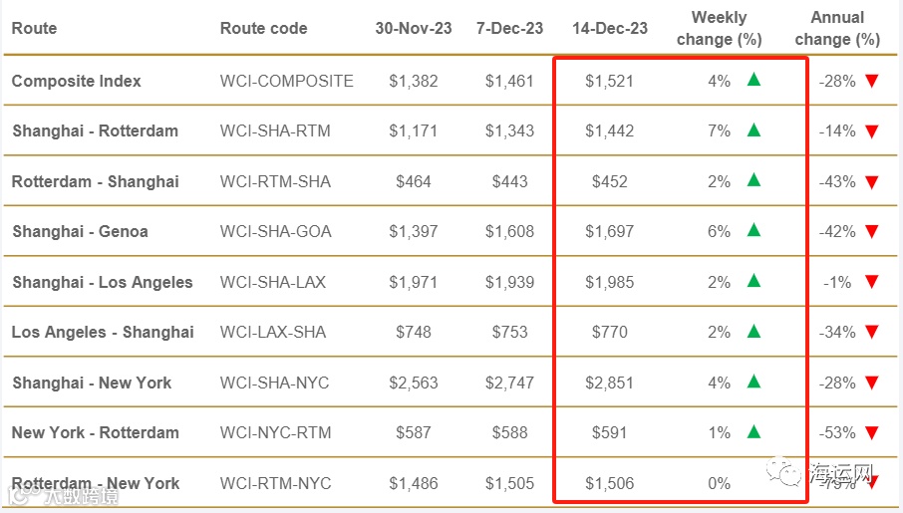Click the $2,851 value for Shanghai - New York
Image resolution: width=903 pixels, height=513 pixels.
point(609,383)
